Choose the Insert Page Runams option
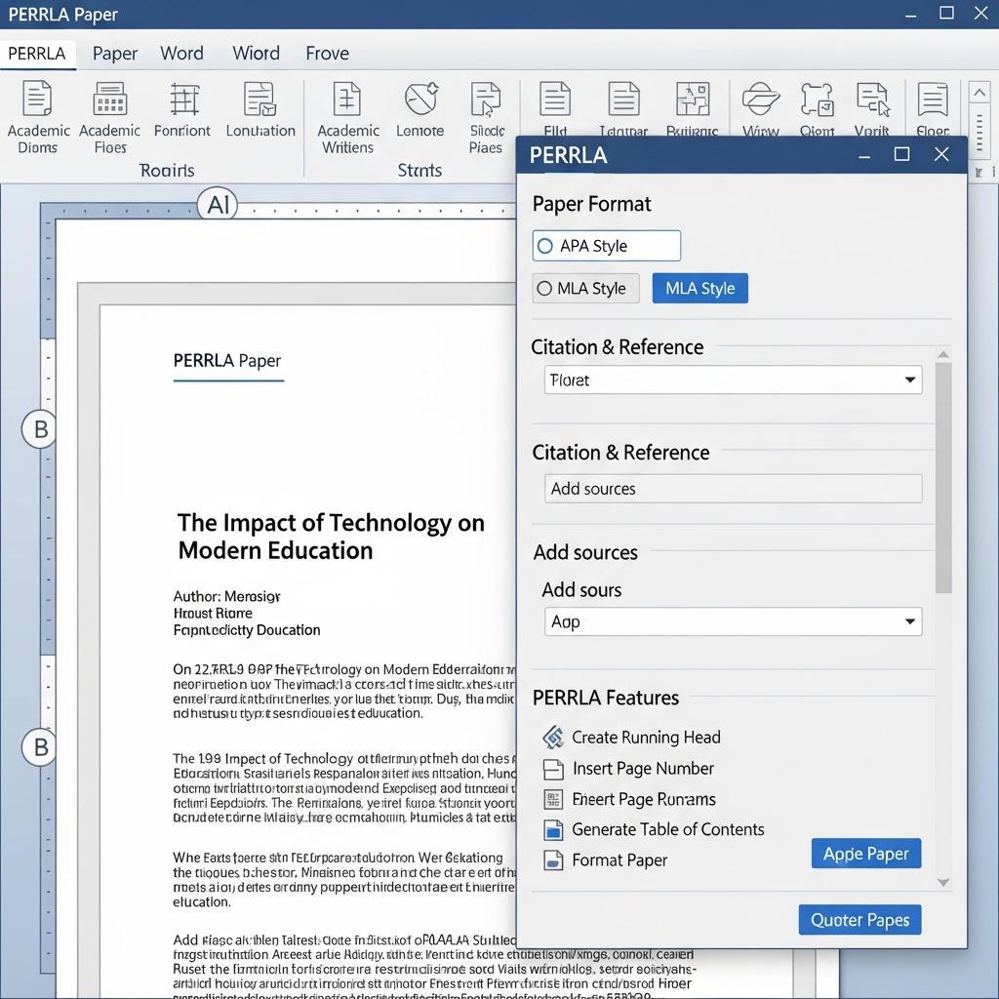The image size is (999, 999). coord(553,799)
